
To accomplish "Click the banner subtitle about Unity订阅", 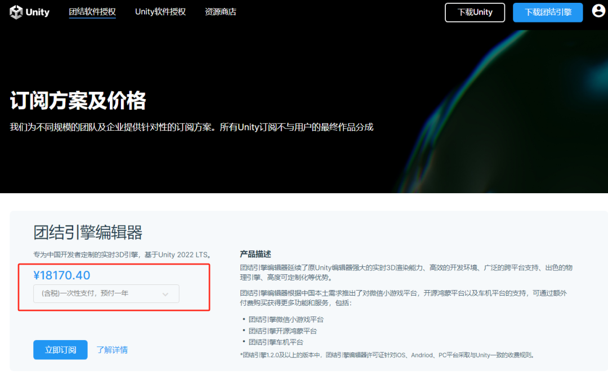I will tap(191, 127).
